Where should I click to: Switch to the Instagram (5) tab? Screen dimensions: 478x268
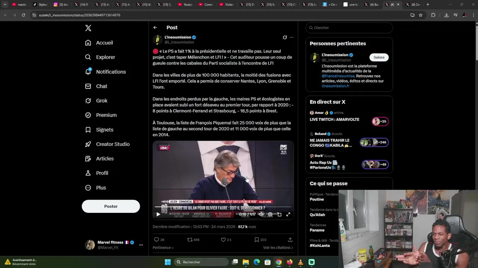pyautogui.click(x=61, y=4)
